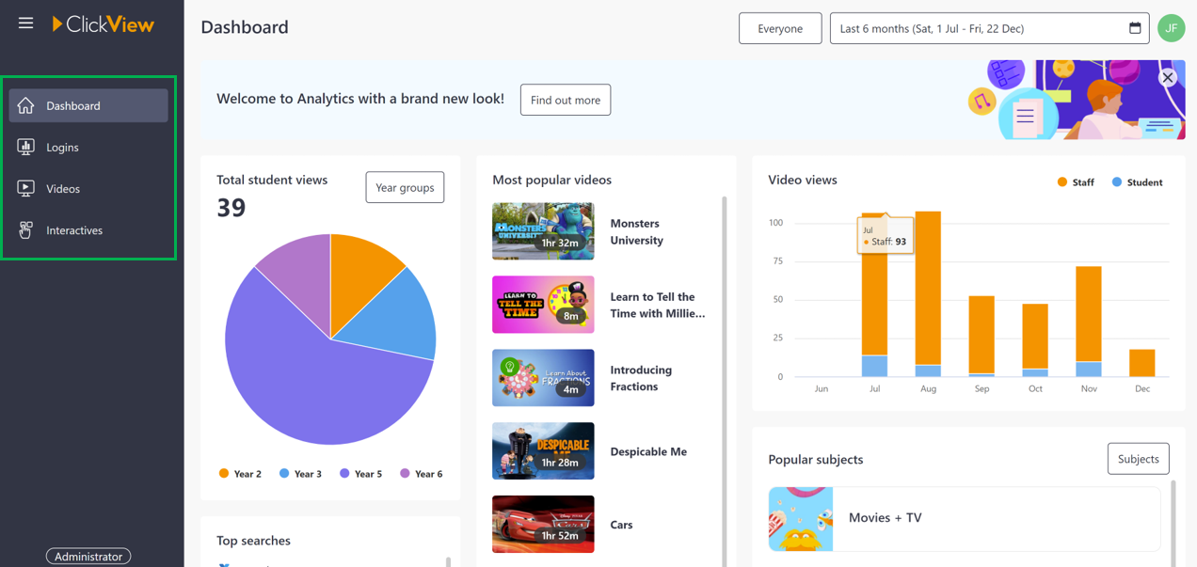Click the Dec bar in Video views
Screen dimensions: 1197x567
coord(1142,363)
